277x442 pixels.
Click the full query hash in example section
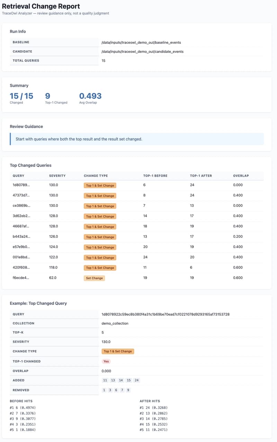coord(166,314)
